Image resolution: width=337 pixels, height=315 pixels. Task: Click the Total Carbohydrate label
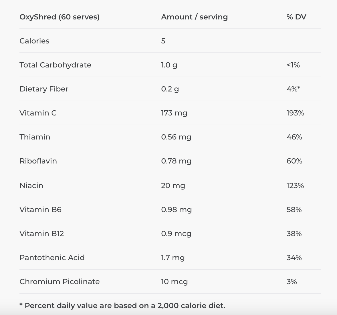coord(55,65)
